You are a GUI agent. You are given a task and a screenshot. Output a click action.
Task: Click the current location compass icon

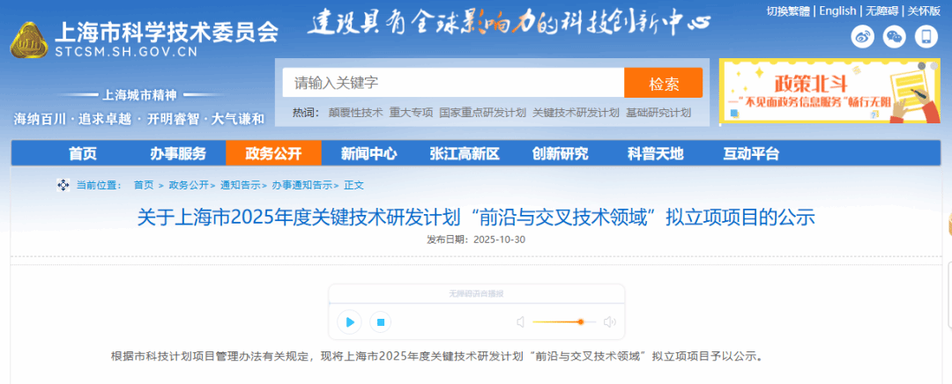[x=63, y=185]
